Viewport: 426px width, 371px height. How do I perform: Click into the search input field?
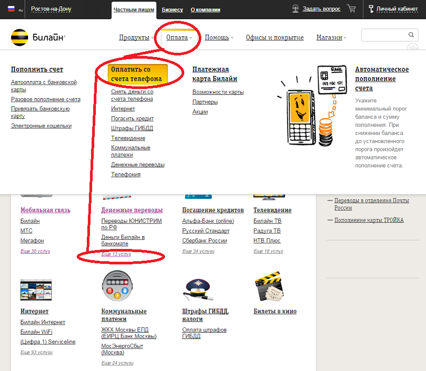tap(383, 35)
